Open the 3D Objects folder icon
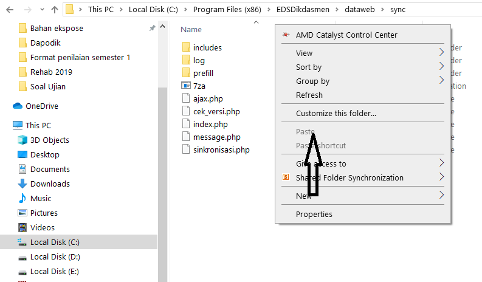Viewport: 482px width, 282px height. (x=22, y=140)
